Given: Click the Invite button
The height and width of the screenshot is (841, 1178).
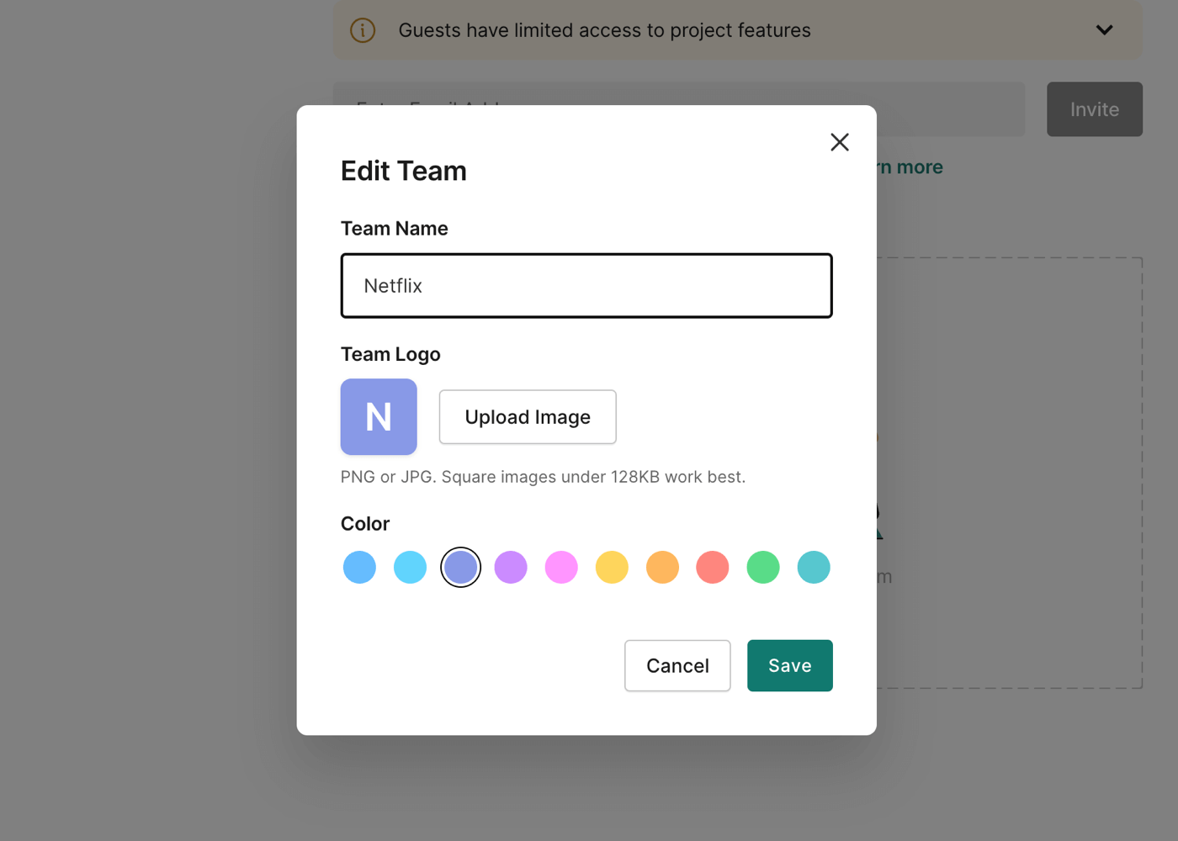Looking at the screenshot, I should [x=1094, y=109].
